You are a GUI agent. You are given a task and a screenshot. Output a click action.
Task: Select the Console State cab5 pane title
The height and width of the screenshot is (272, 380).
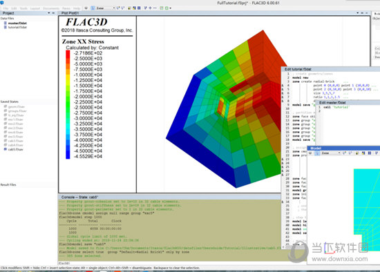79,197
